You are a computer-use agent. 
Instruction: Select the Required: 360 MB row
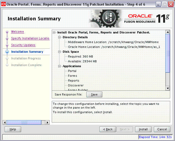[x=80, y=57]
